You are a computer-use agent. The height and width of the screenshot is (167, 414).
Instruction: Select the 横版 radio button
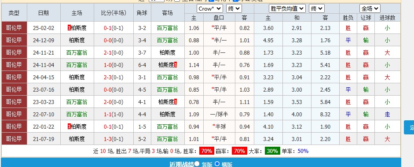[x=217, y=164]
